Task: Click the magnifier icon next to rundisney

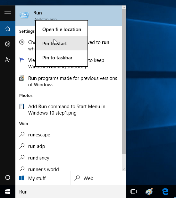Action: [x=22, y=158]
